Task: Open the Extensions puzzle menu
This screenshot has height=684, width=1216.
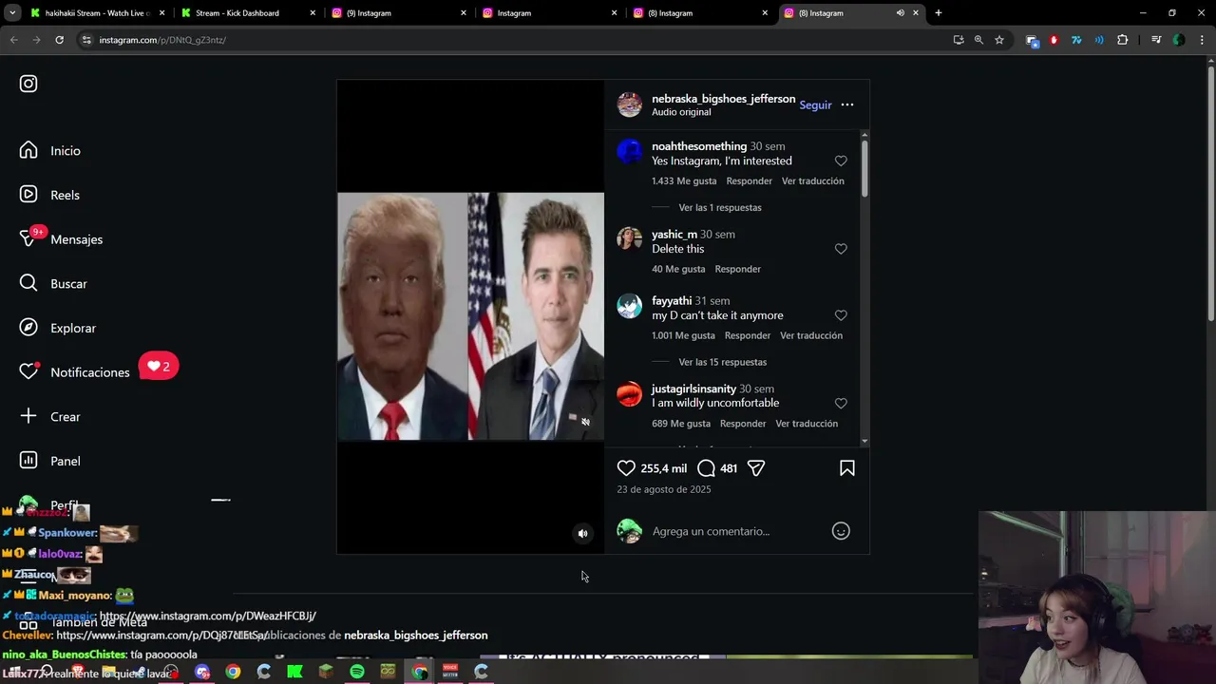Action: pos(1123,40)
